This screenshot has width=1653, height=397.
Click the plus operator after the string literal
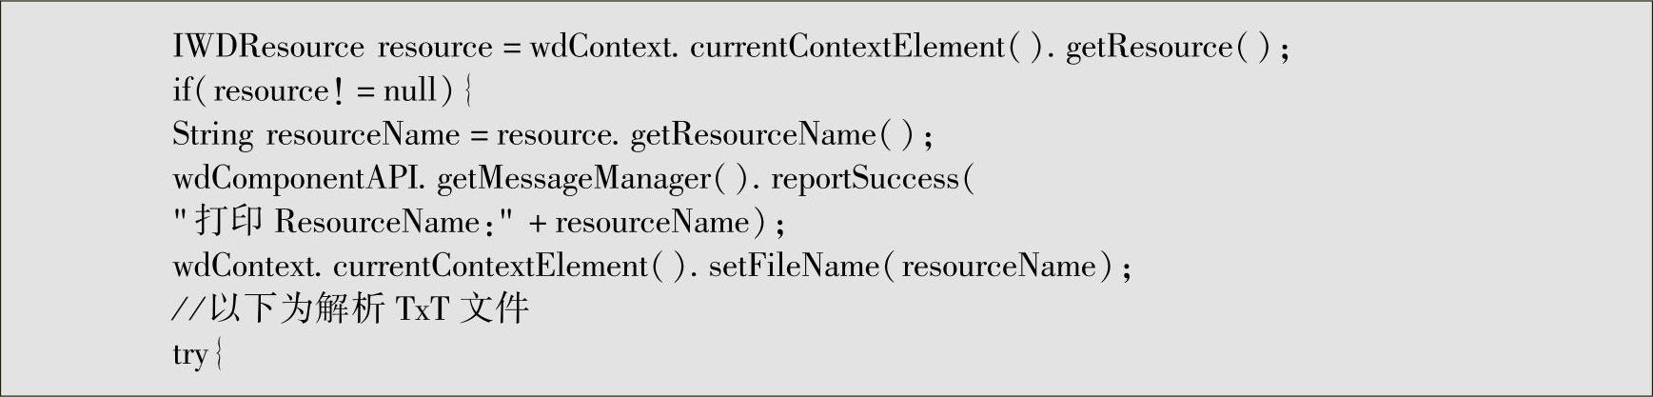[x=538, y=222]
